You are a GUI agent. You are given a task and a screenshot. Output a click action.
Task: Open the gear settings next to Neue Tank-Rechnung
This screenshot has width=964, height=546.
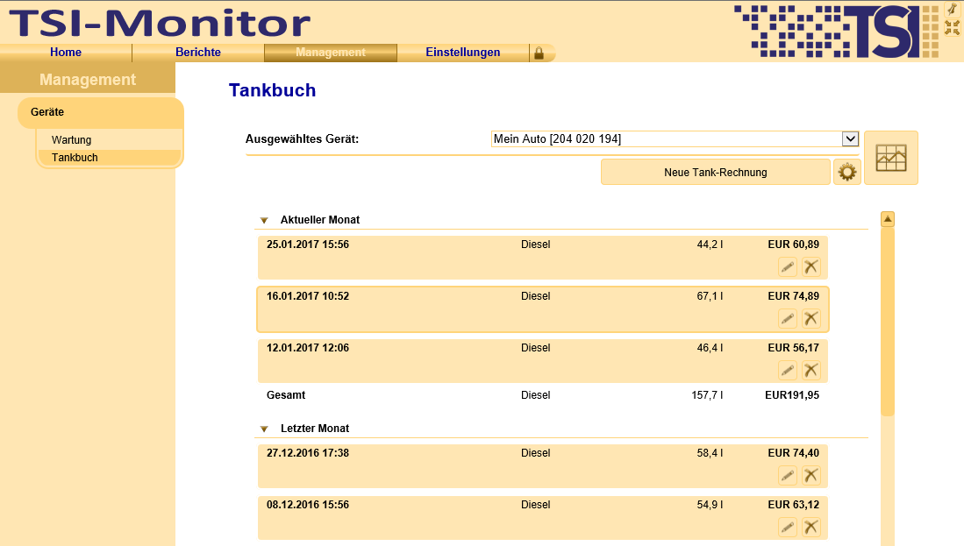[847, 172]
